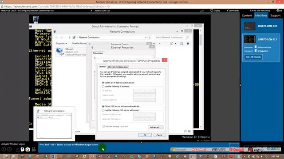
Task: Open the Display menu in the lab toolbar
Action: (x=215, y=11)
